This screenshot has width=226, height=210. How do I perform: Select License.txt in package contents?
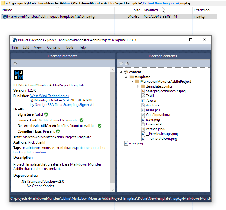(x=154, y=124)
